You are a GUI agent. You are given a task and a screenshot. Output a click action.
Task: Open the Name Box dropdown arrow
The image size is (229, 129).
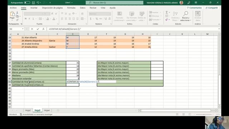click(23, 29)
